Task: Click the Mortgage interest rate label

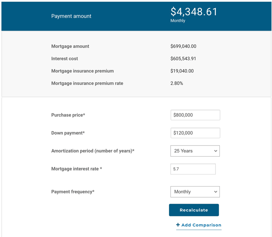Action: (77, 169)
